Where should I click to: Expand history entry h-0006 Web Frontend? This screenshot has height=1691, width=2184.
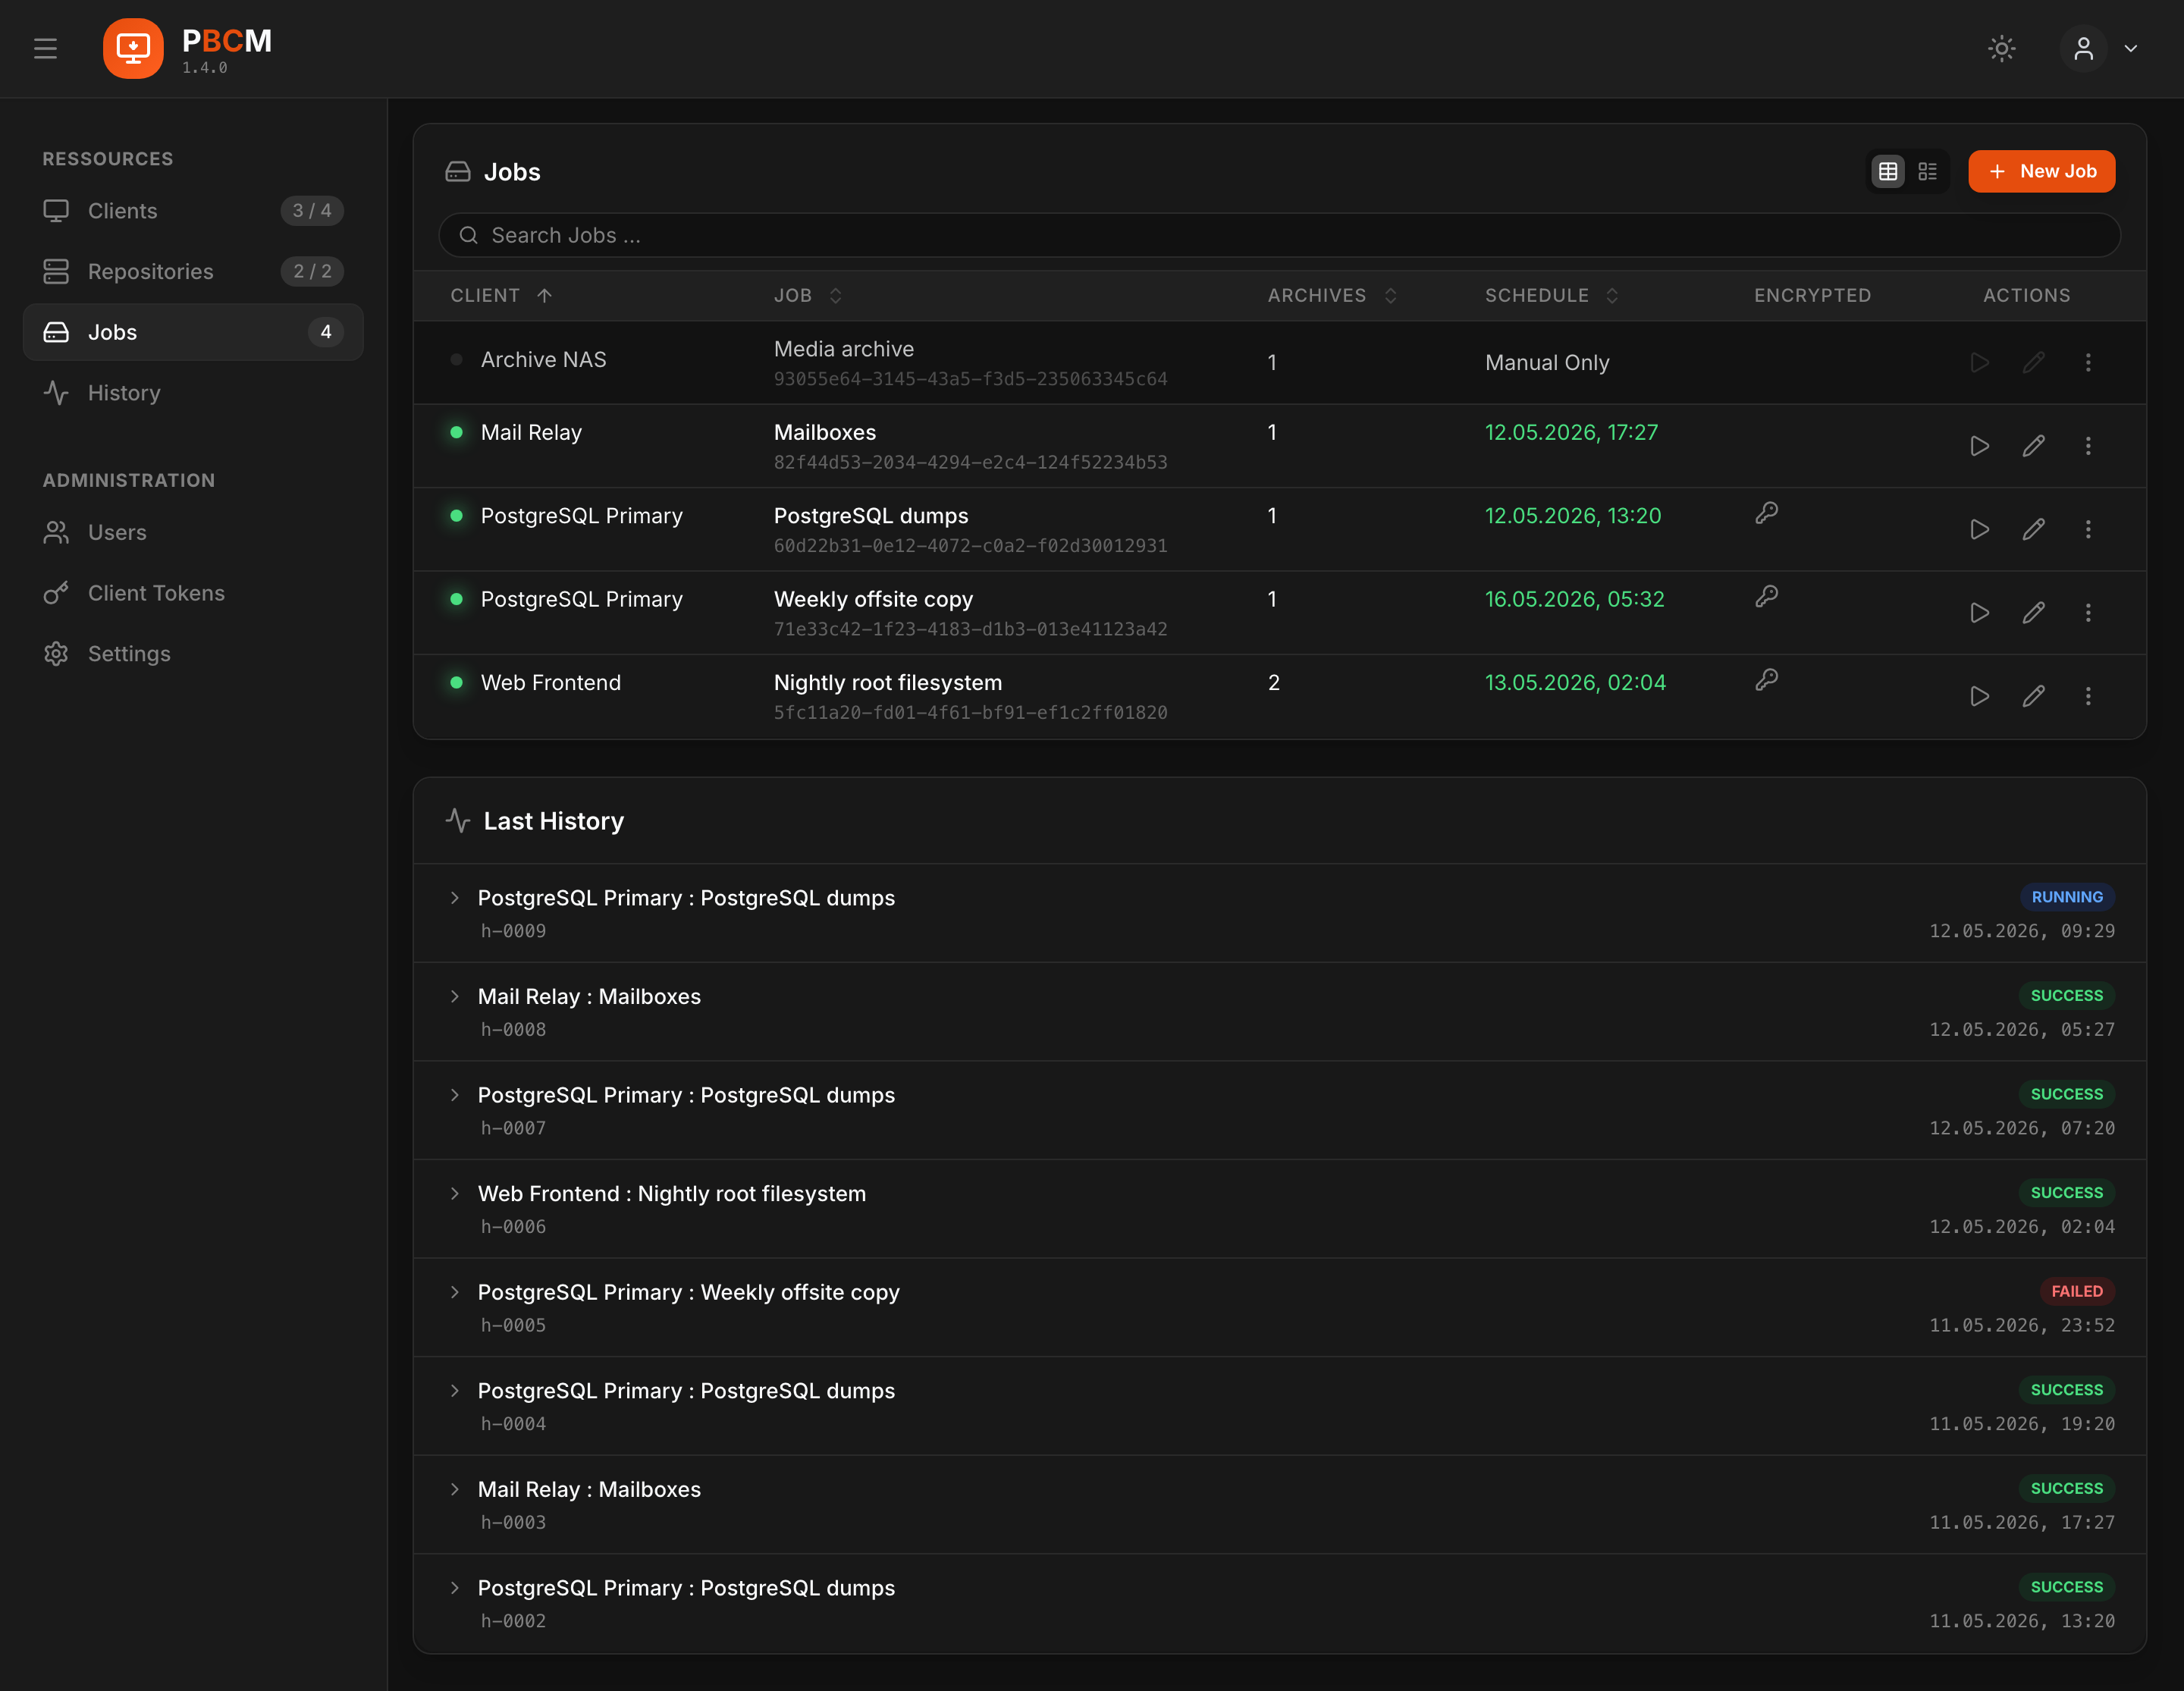coord(455,1194)
